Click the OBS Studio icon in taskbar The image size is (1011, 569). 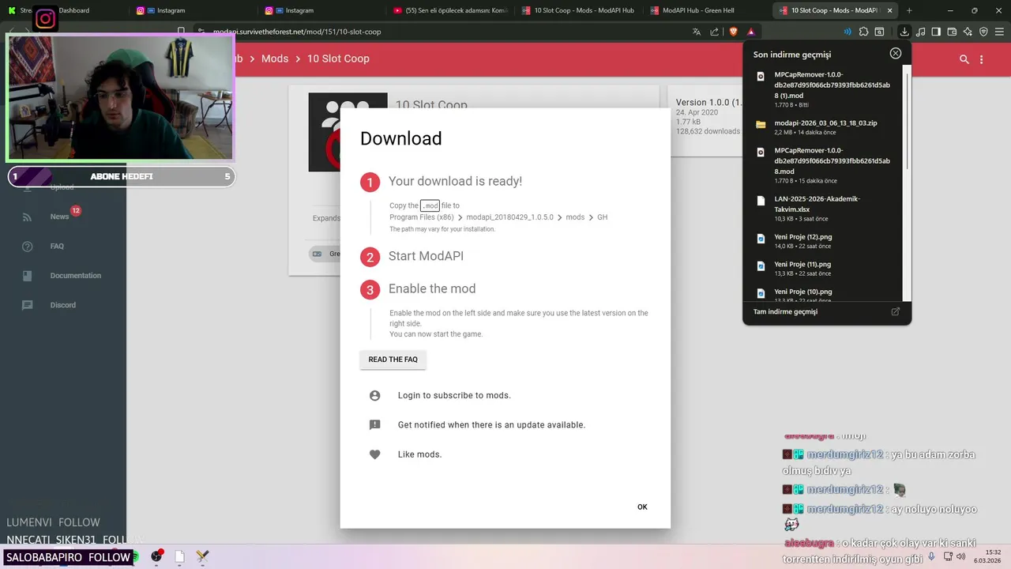click(156, 556)
